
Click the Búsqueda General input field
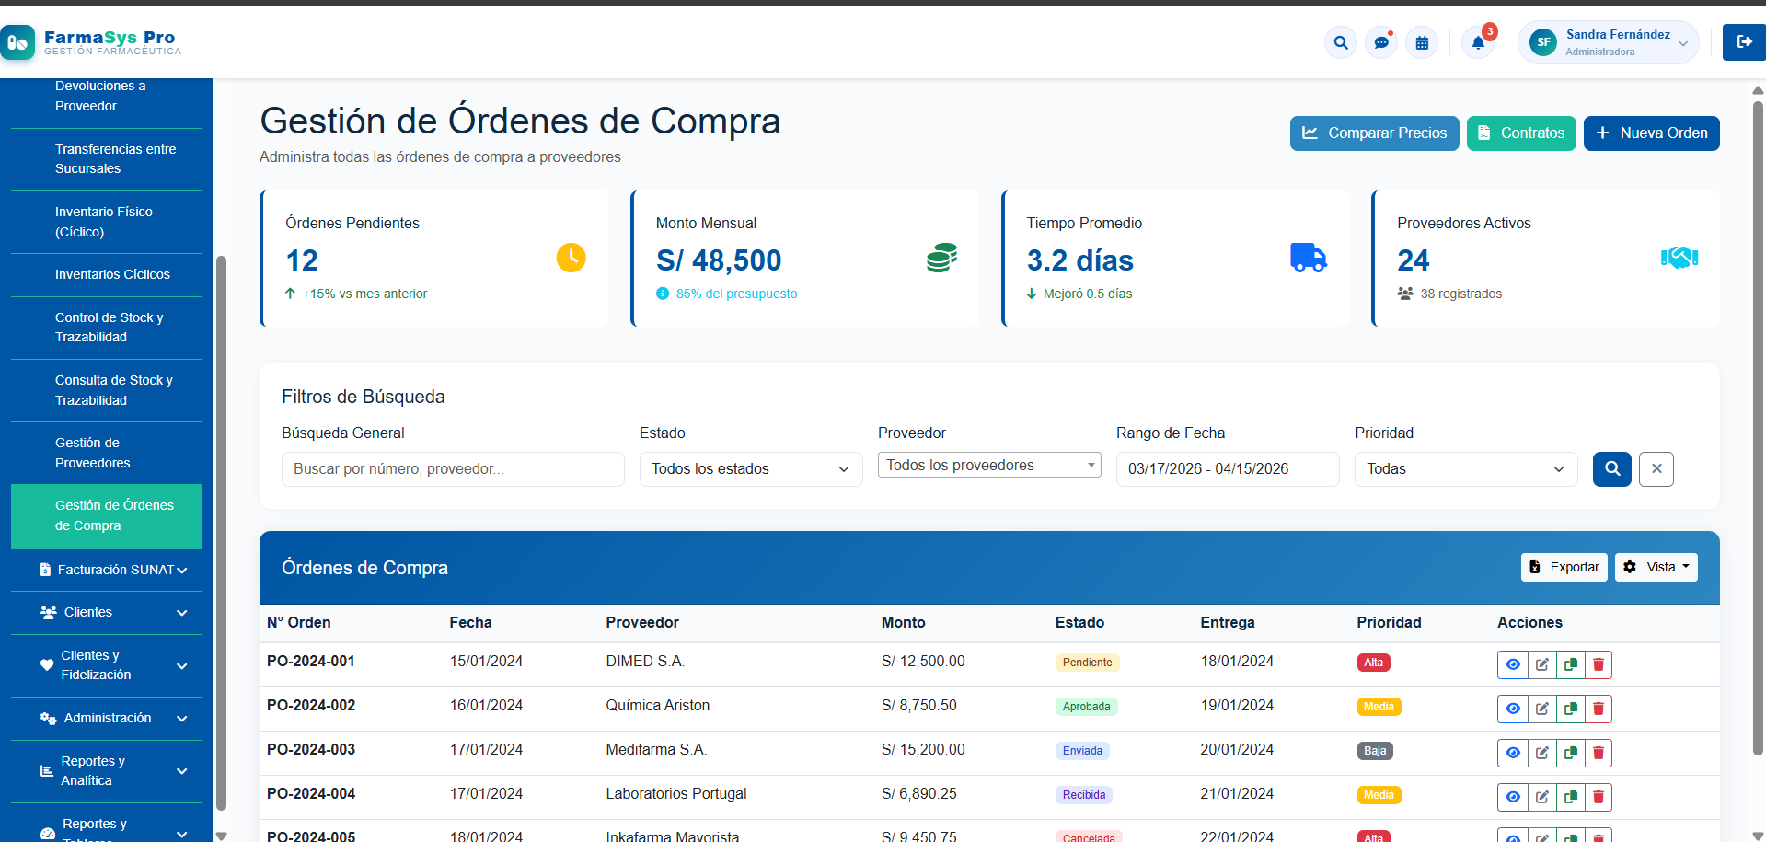[x=453, y=469]
